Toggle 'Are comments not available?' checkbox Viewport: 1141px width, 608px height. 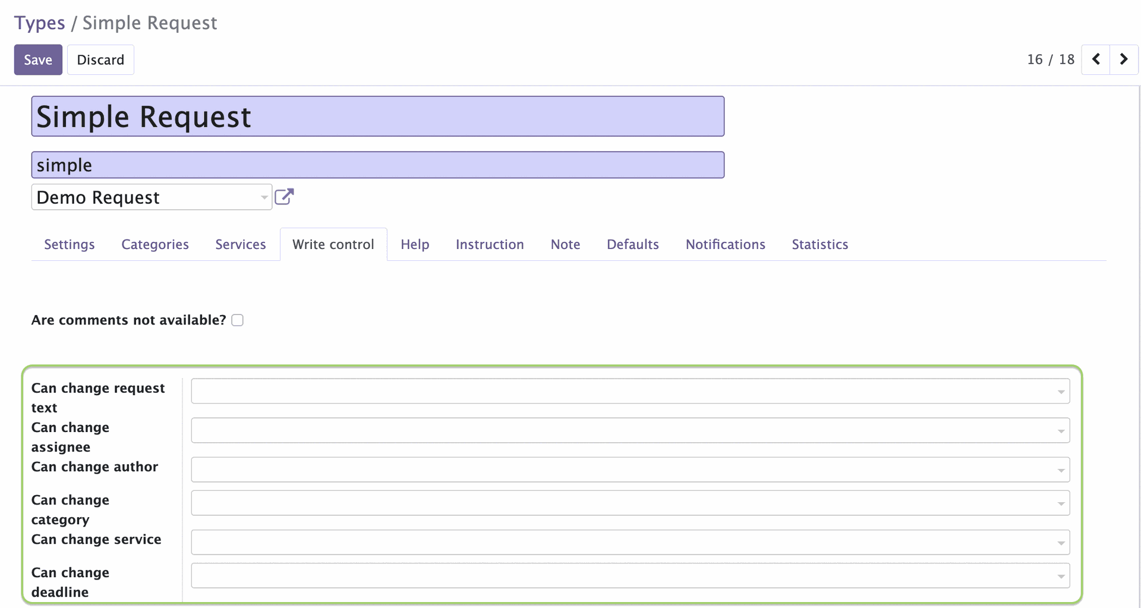(x=238, y=320)
